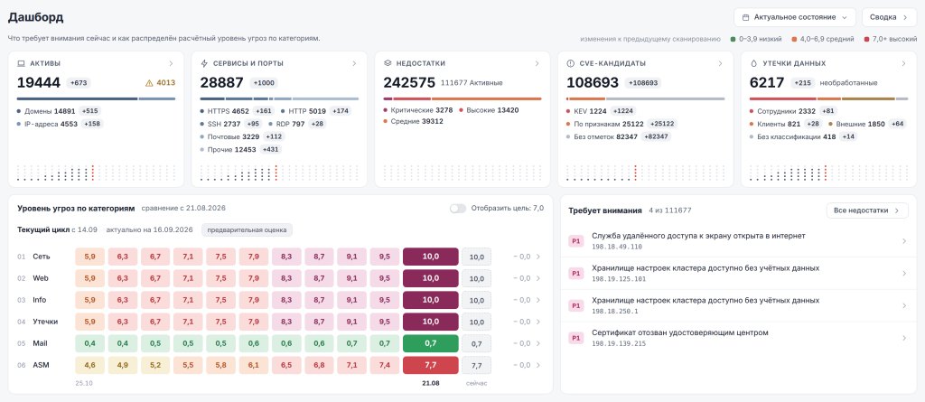Click the Сервисы и порты lightning icon
925x402 pixels.
(204, 63)
